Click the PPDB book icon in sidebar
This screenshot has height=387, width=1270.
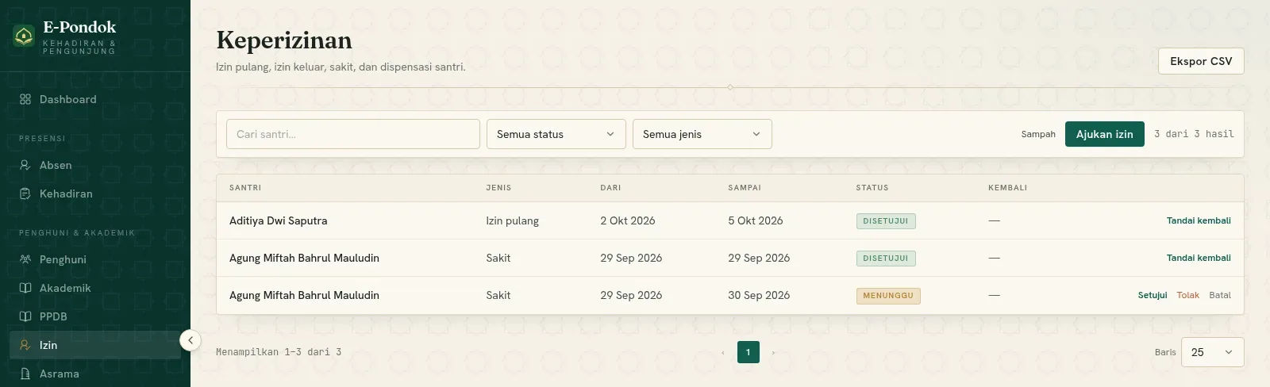pos(25,316)
